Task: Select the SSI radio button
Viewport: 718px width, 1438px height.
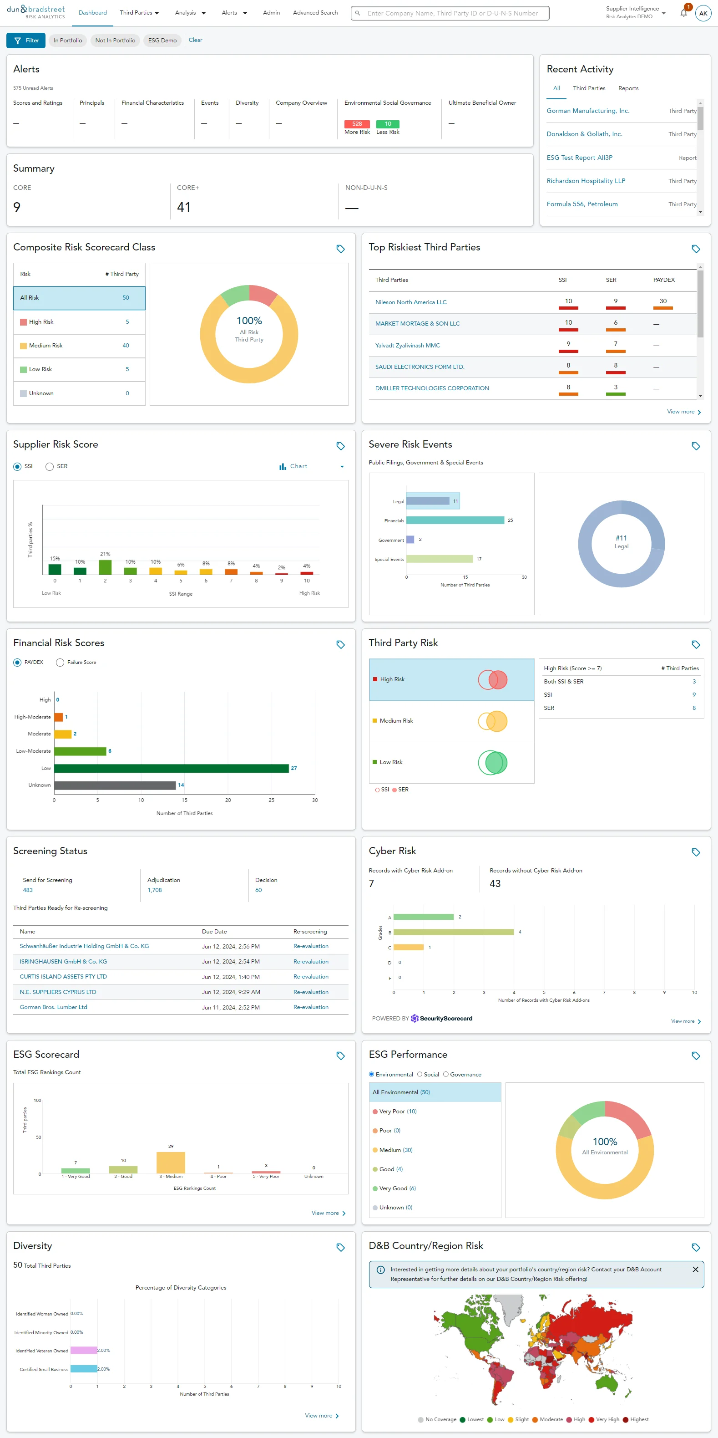Action: [x=17, y=466]
